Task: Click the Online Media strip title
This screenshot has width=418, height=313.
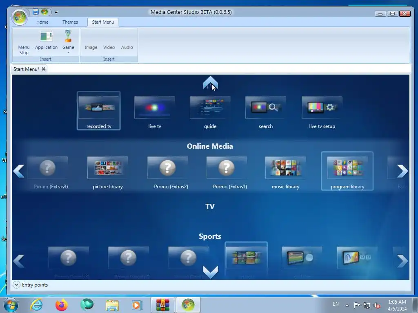Action: click(x=210, y=146)
